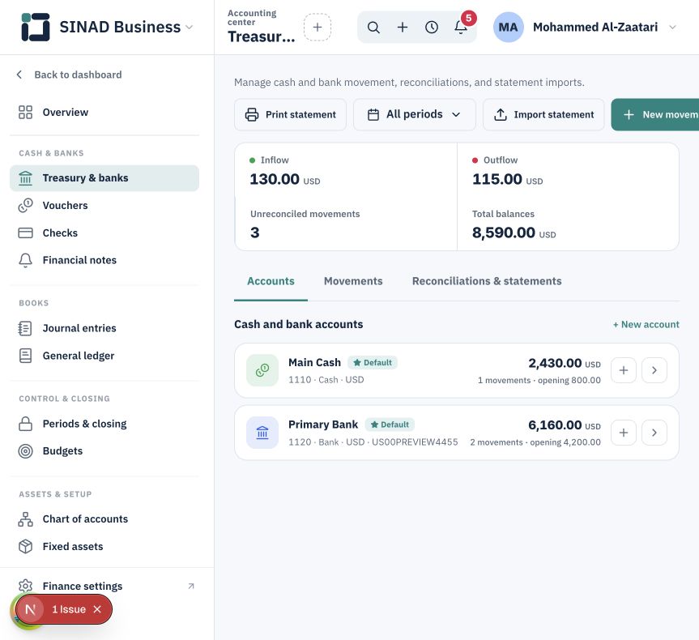Click the SINAD Business logo icon

(x=35, y=27)
